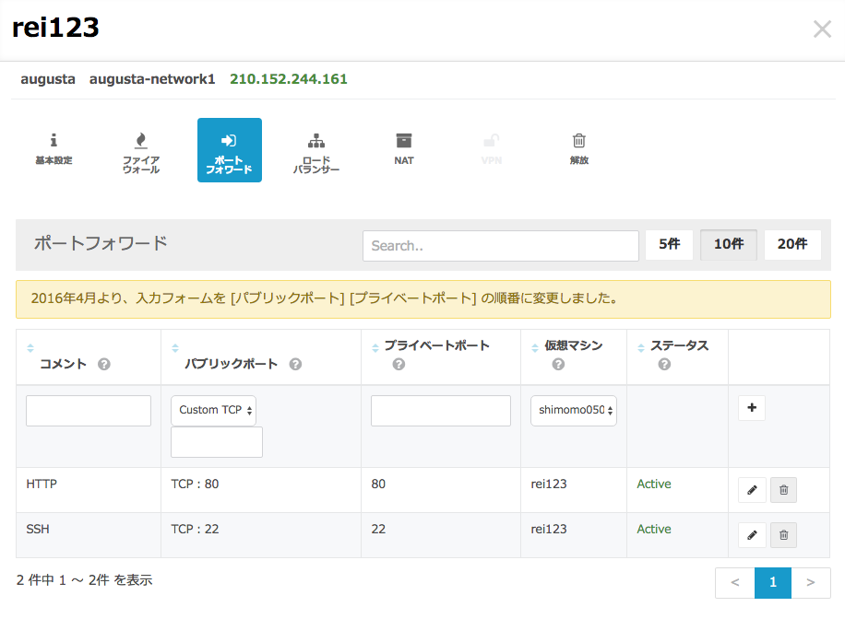Click the augusta zone label
845x642 pixels.
coord(48,79)
